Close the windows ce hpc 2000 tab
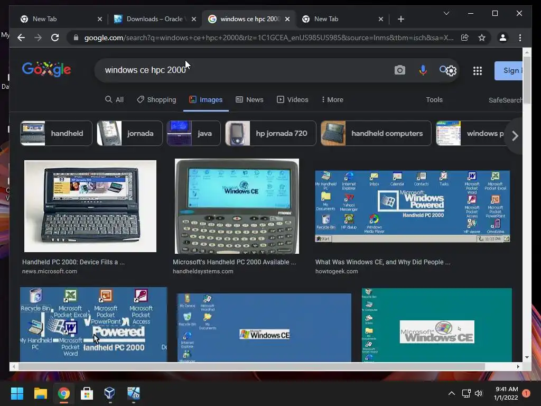541x406 pixels. pos(287,19)
